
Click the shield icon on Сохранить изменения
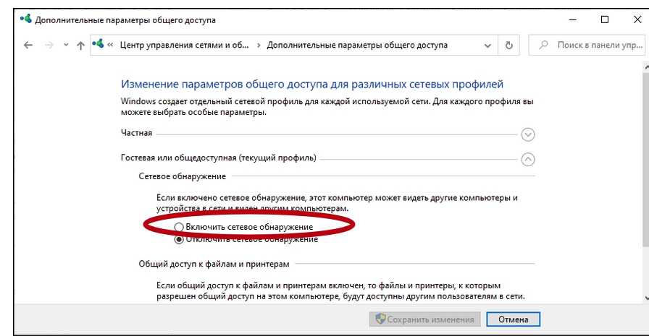378,319
